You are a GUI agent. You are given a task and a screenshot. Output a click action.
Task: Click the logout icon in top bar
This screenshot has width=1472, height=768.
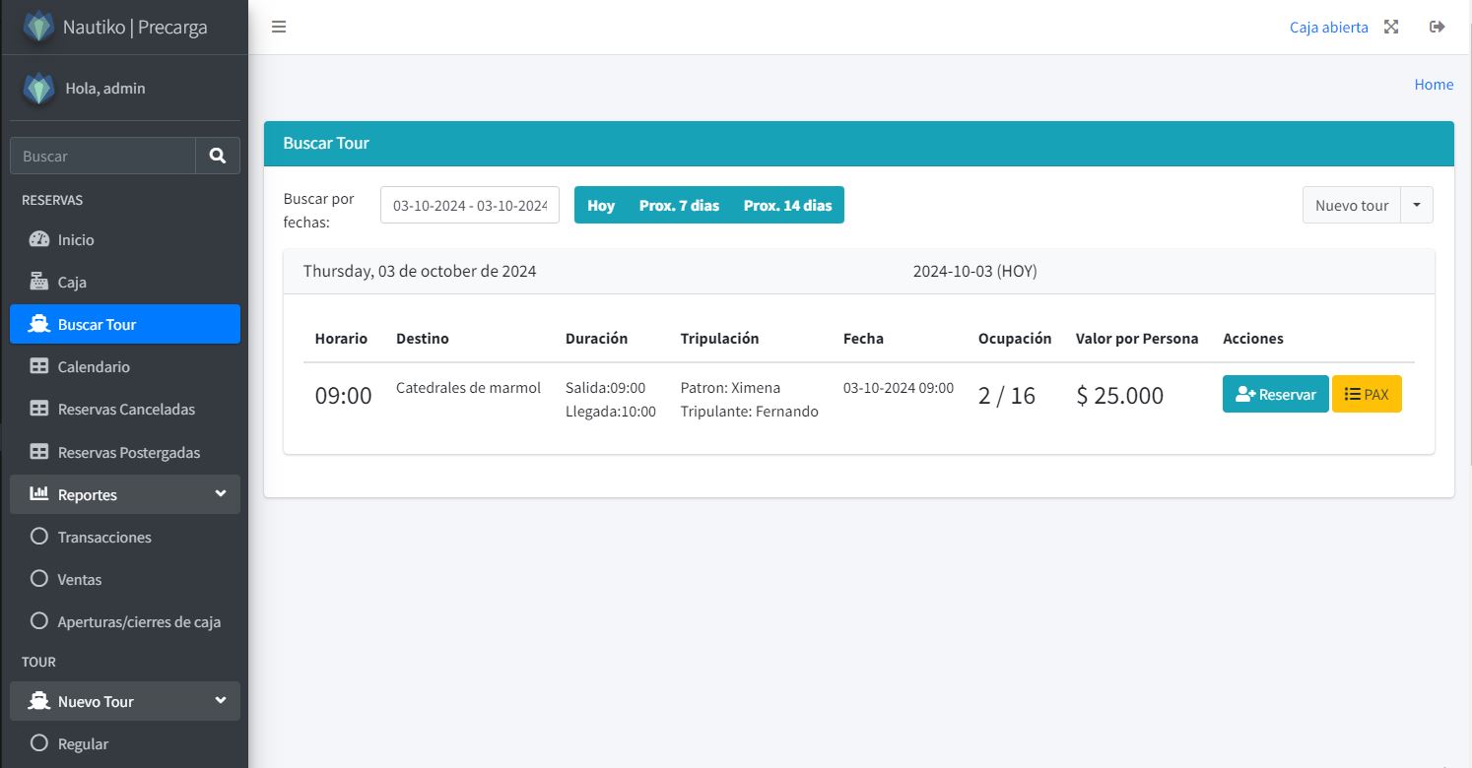(1437, 27)
